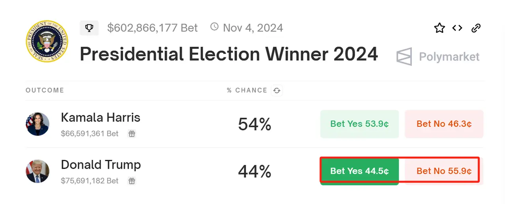Open the Kamala Harris outcome name

tap(101, 117)
